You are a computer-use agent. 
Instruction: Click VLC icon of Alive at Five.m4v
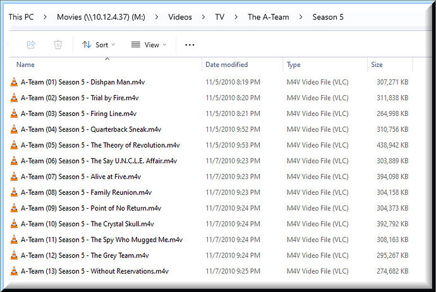tap(14, 177)
